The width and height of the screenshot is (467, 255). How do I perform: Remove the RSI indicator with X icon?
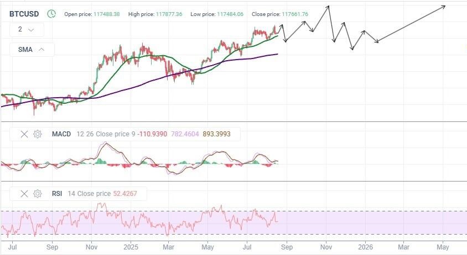click(24, 194)
